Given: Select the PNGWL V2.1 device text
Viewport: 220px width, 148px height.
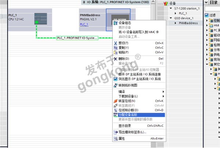Looking at the screenshot, I should 88,19.
